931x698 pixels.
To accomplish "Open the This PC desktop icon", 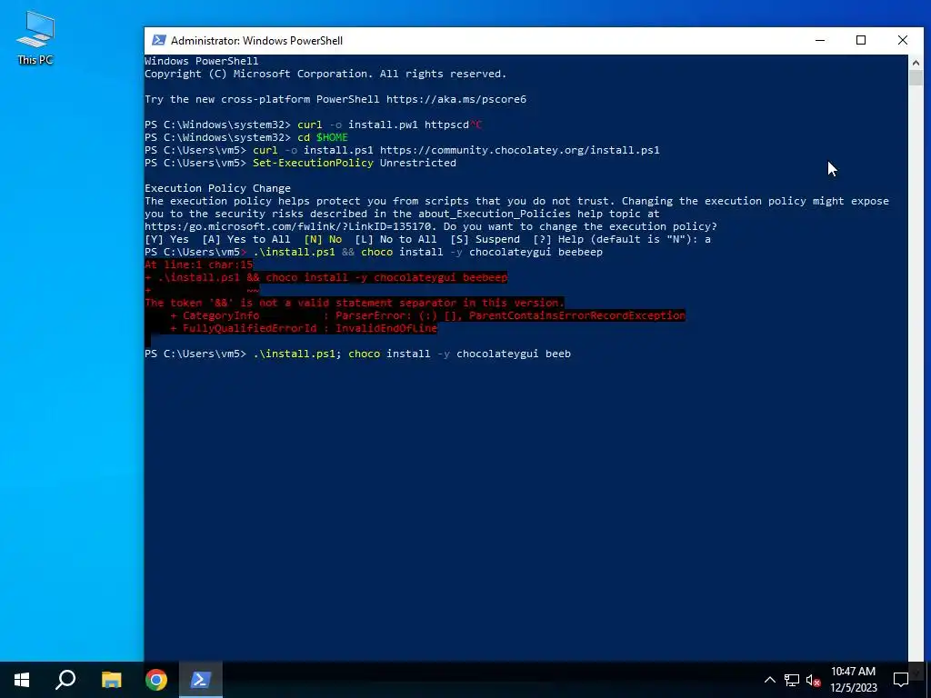I will 35,38.
